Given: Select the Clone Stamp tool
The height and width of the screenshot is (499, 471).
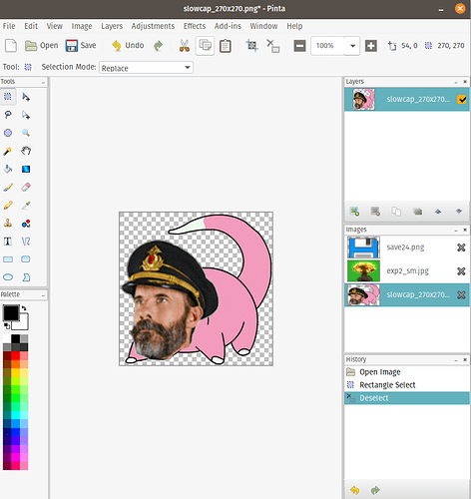Looking at the screenshot, I should tap(8, 224).
